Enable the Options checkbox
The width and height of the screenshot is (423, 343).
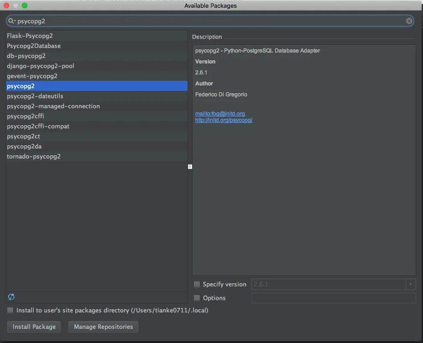tap(197, 298)
